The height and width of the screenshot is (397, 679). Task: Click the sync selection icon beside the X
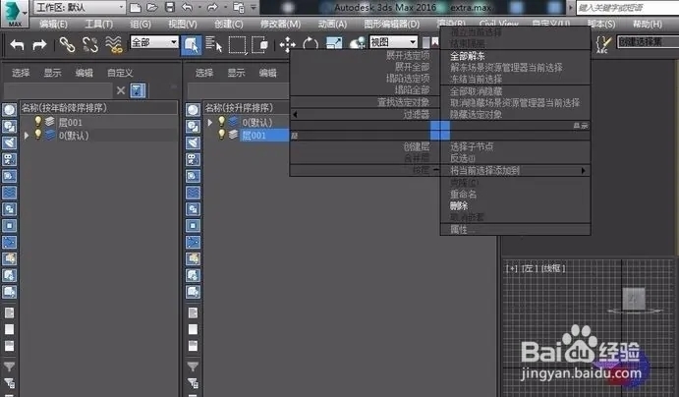point(138,90)
